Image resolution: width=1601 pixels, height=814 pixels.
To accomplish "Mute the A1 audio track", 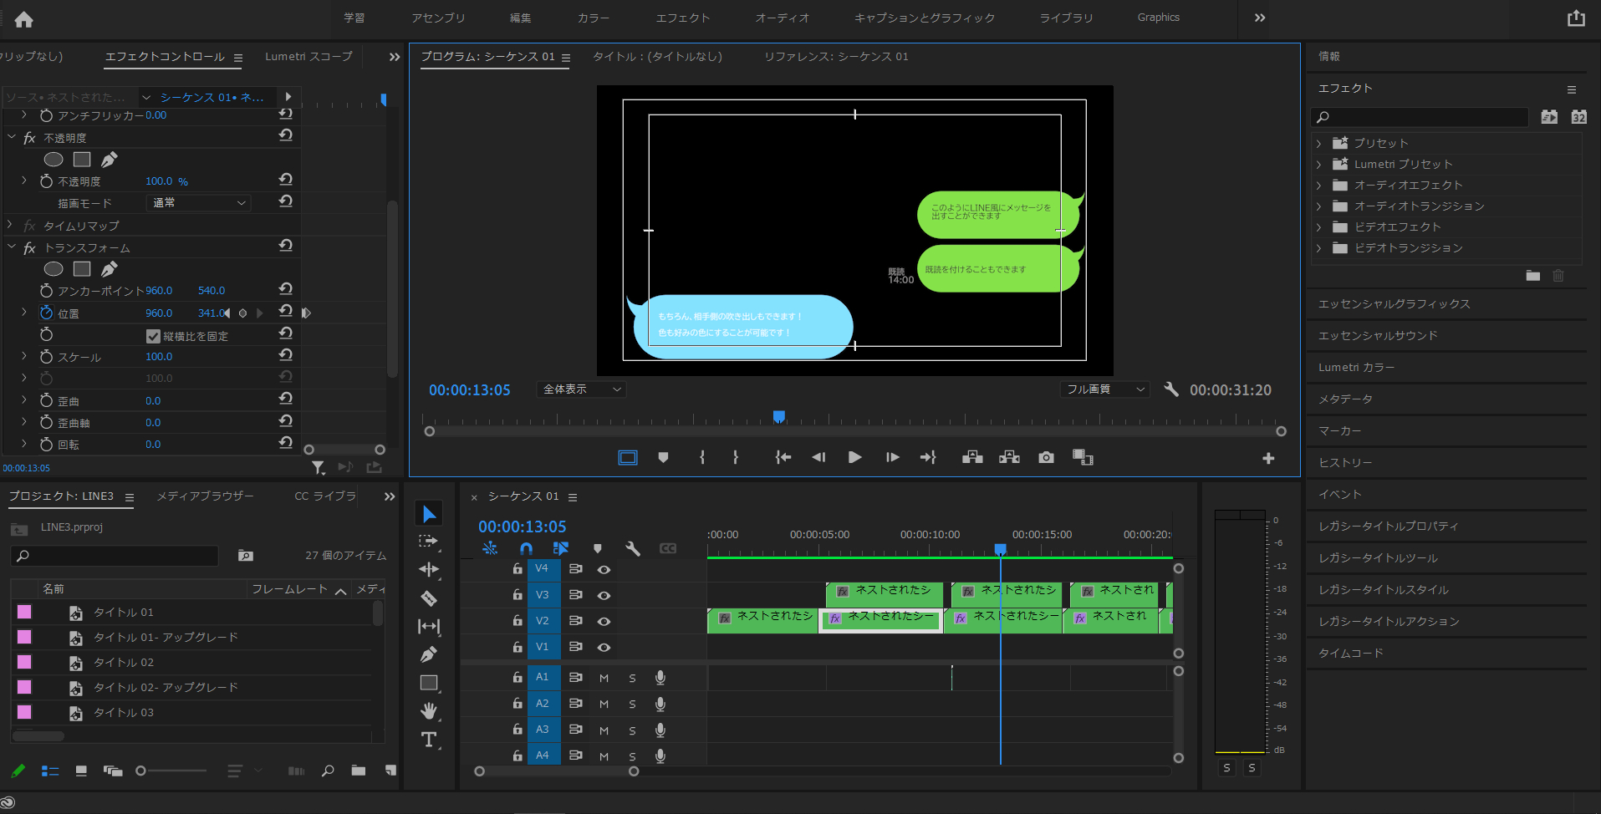I will coord(604,678).
